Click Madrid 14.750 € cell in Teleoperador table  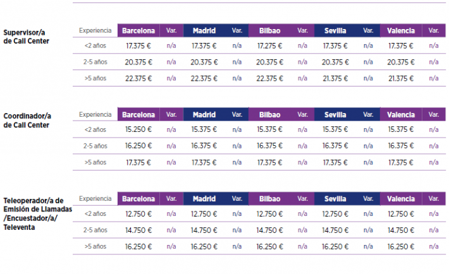(x=204, y=230)
